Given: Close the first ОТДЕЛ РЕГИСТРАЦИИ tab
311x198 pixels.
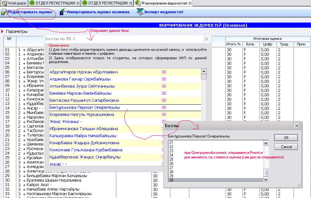Looking at the screenshot, I should tap(78, 3).
